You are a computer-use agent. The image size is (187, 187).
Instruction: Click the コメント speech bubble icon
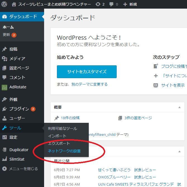point(4,78)
